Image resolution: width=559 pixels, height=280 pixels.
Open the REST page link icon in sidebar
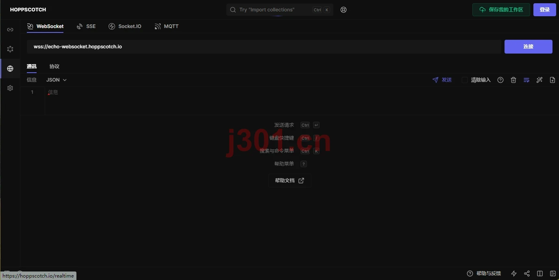10,30
